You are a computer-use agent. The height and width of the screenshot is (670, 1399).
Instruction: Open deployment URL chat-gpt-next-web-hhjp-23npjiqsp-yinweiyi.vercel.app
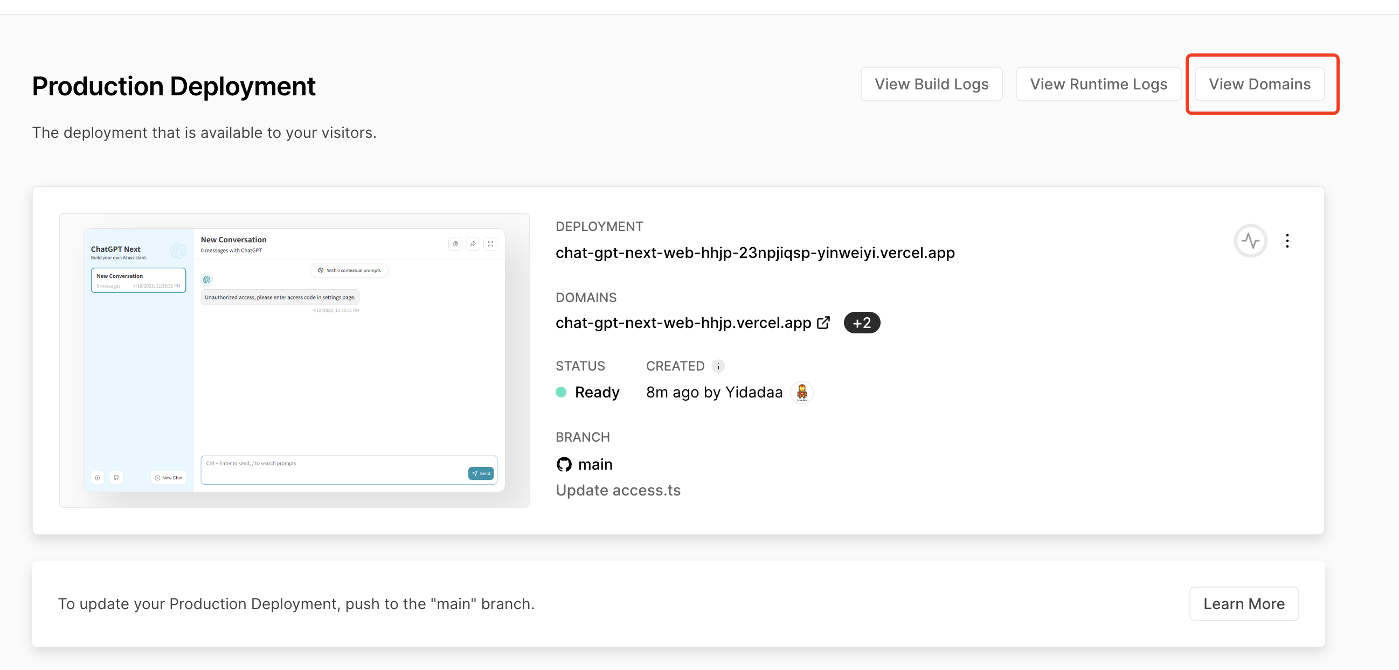755,253
